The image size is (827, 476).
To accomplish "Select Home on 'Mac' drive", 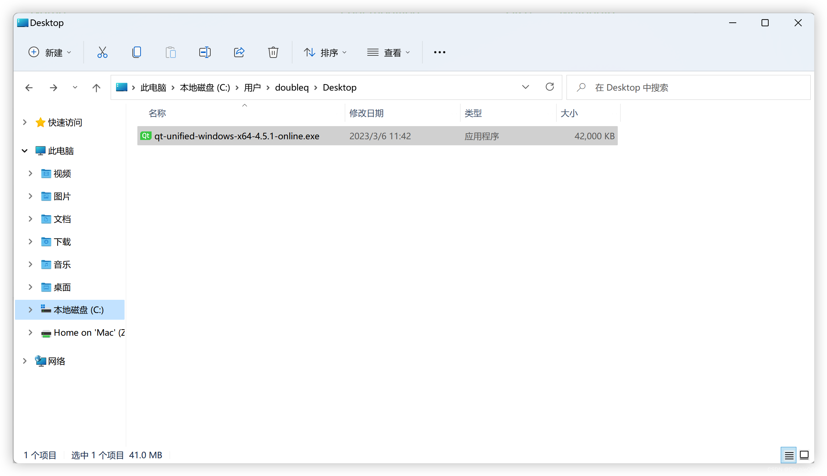I will [83, 332].
